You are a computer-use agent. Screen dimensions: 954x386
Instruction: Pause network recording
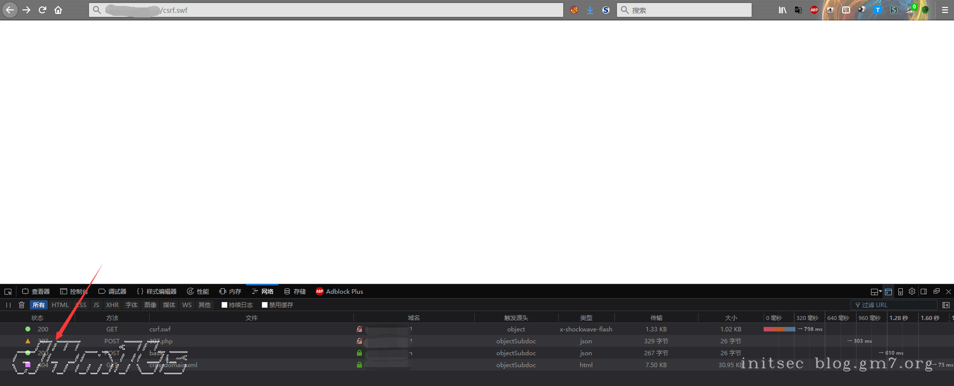[8, 305]
